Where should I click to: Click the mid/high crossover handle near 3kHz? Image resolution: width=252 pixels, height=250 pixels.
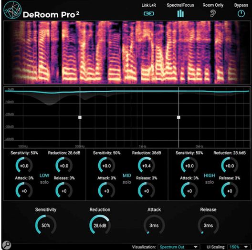178,117
